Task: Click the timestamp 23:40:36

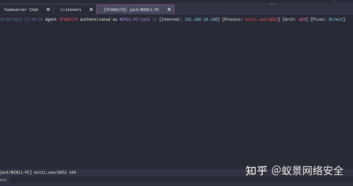Action: 33,19
